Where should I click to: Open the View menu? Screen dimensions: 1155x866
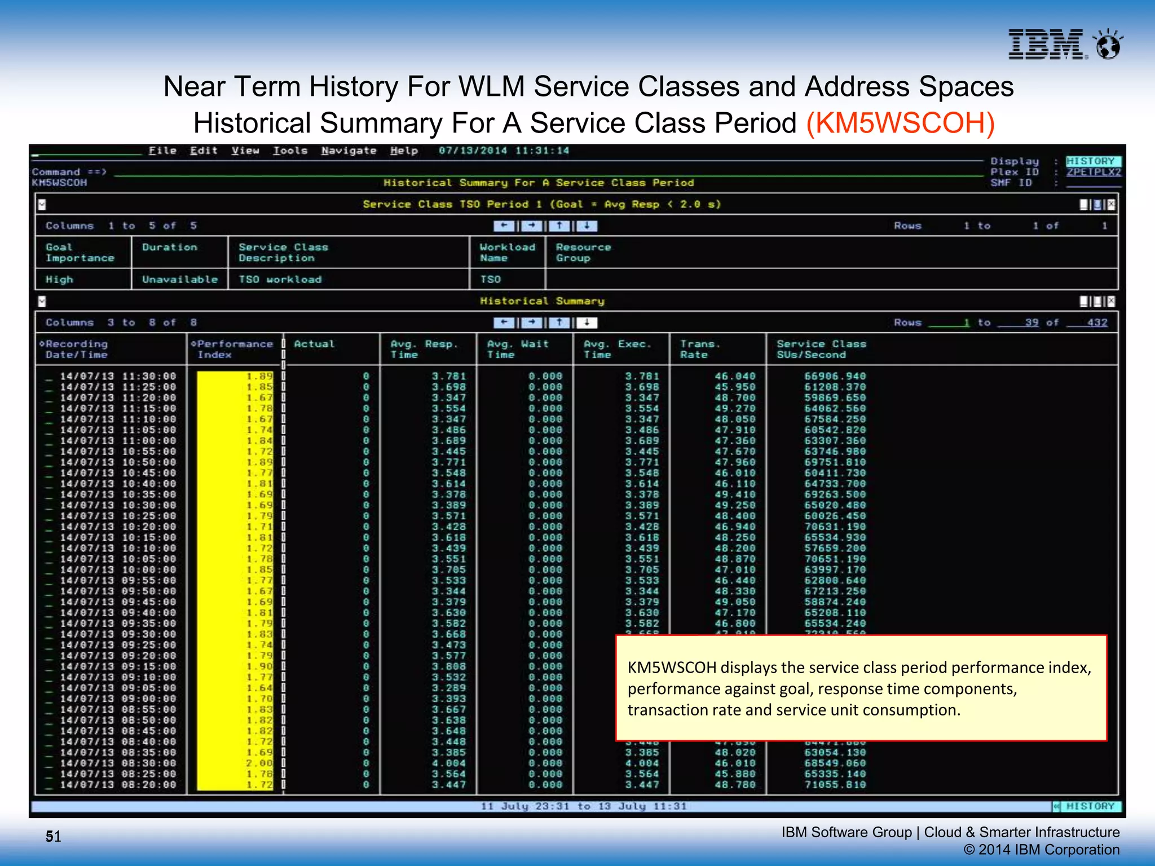tap(245, 151)
